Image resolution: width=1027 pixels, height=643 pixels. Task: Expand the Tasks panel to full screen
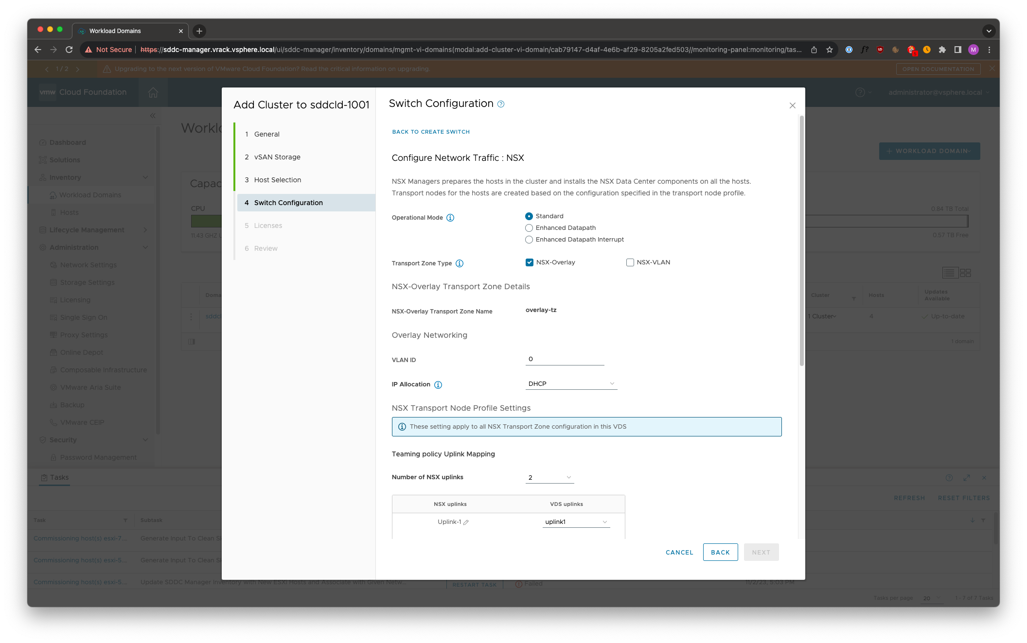click(967, 478)
